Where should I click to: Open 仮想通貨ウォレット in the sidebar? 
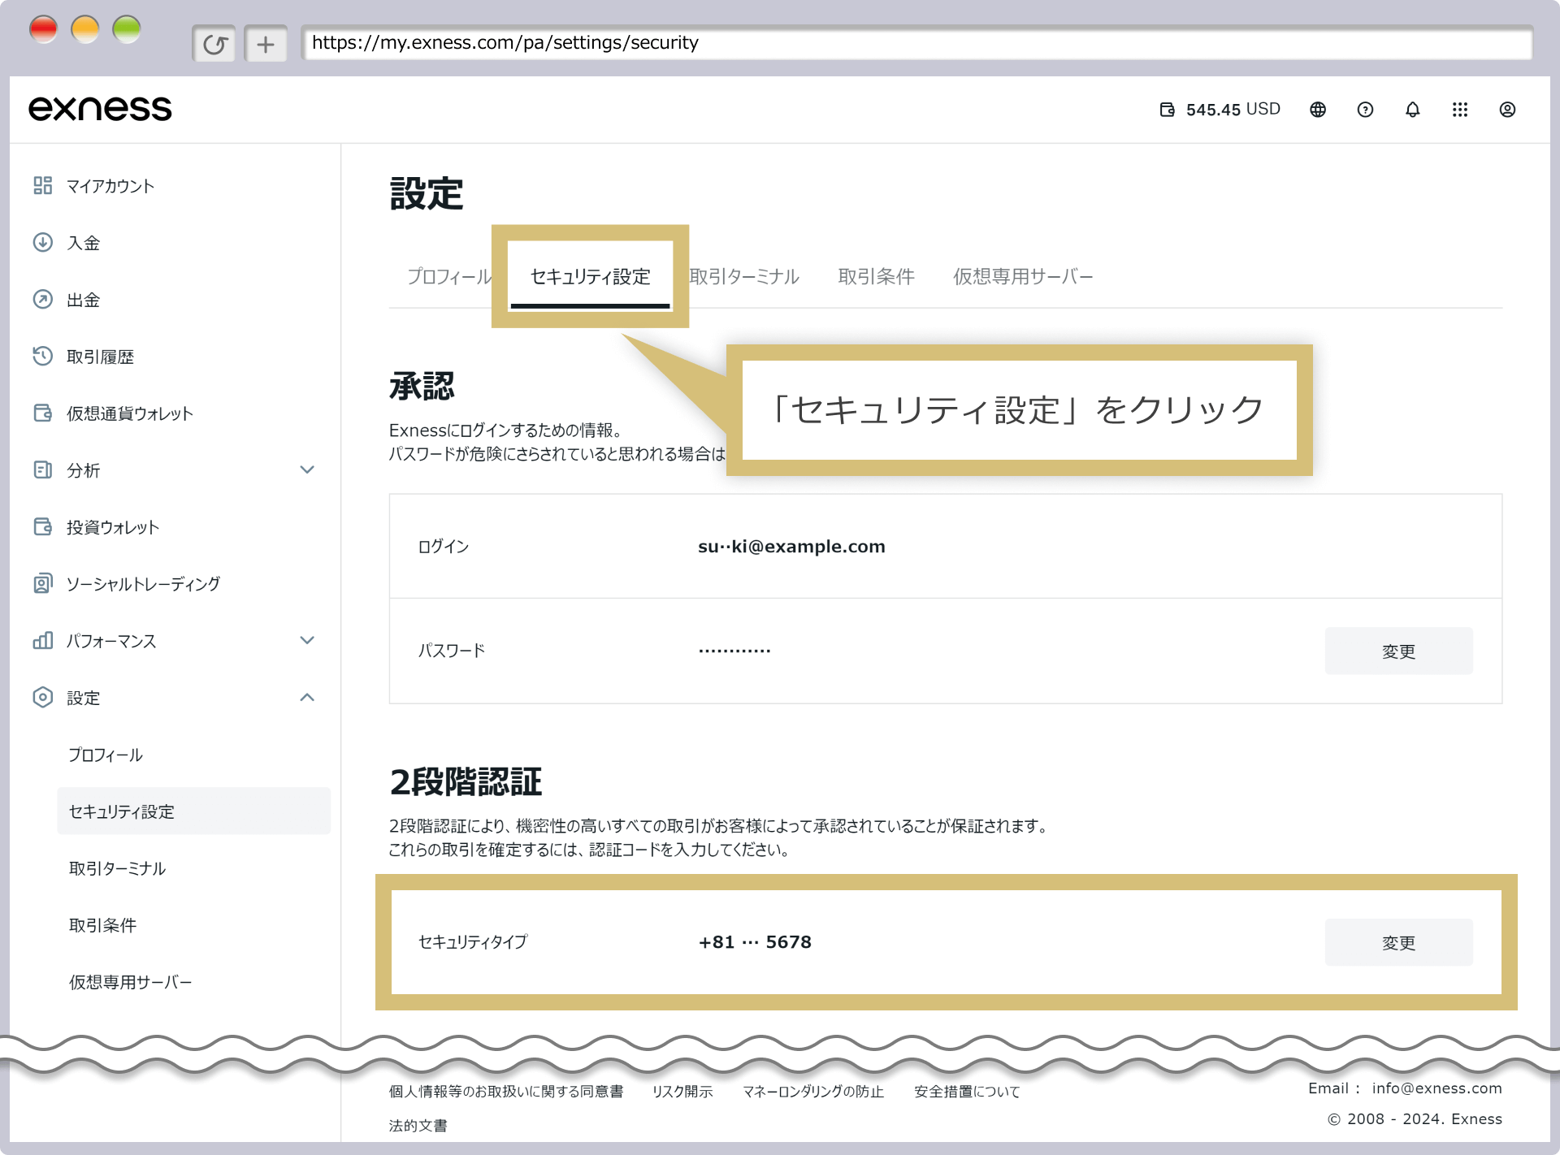pos(130,413)
